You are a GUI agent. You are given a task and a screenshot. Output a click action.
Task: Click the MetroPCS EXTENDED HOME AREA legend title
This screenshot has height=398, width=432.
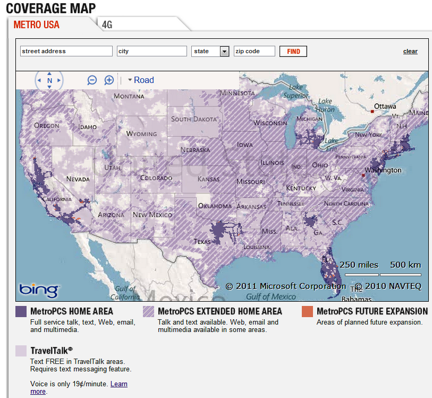tap(220, 311)
